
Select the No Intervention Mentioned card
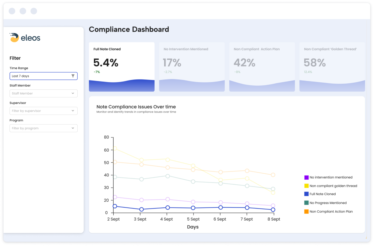[x=192, y=67]
